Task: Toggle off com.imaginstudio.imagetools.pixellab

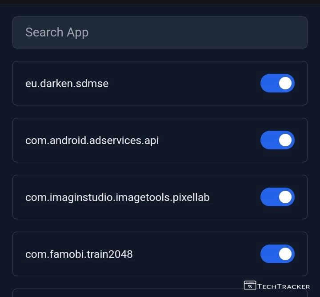Action: point(277,197)
